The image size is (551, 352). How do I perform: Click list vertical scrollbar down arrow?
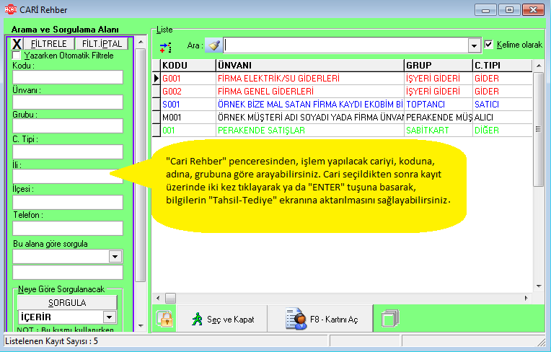point(538,286)
